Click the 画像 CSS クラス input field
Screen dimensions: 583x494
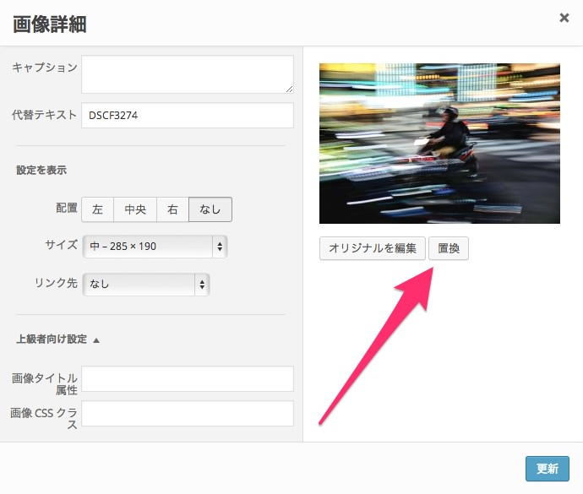pyautogui.click(x=188, y=413)
